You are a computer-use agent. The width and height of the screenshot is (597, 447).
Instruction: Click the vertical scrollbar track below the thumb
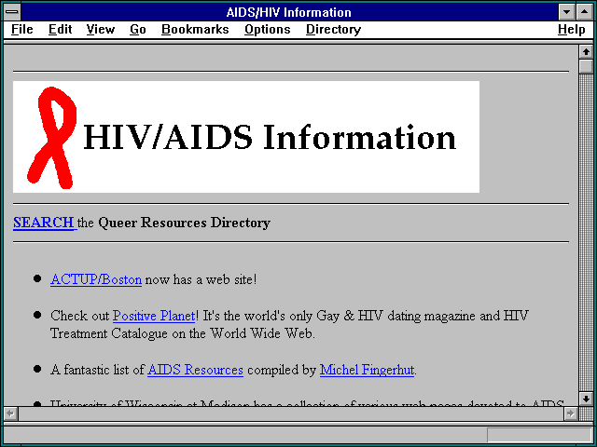(586, 233)
